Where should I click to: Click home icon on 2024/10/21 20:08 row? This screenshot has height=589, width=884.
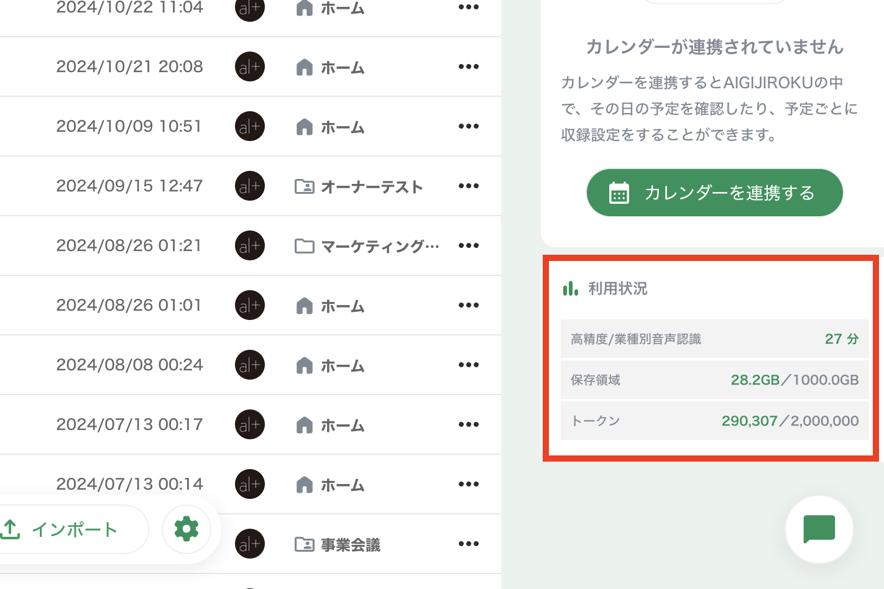pos(305,66)
